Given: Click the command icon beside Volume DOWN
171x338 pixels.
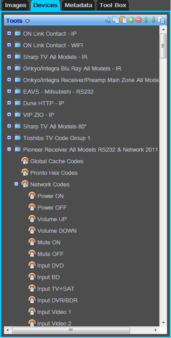Looking at the screenshot, I should [x=32, y=231].
